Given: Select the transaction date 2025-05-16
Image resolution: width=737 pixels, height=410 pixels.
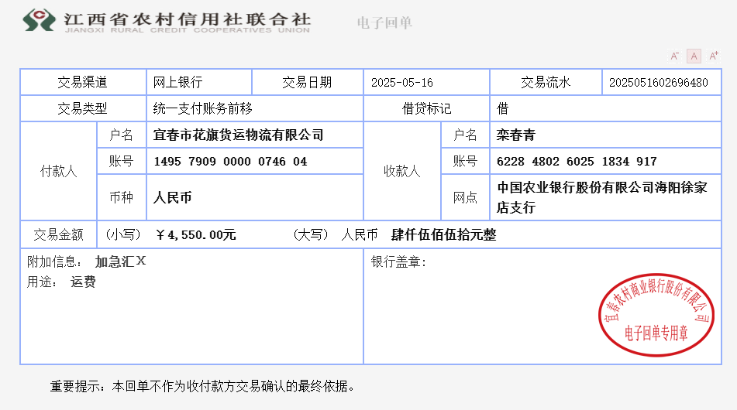Looking at the screenshot, I should point(402,83).
